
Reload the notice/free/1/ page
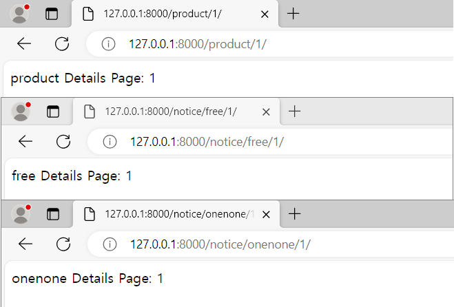point(63,142)
